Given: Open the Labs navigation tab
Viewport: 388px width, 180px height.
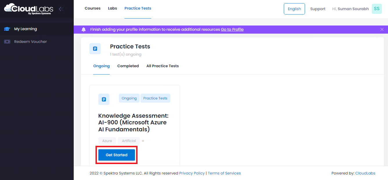Looking at the screenshot, I should point(112,8).
